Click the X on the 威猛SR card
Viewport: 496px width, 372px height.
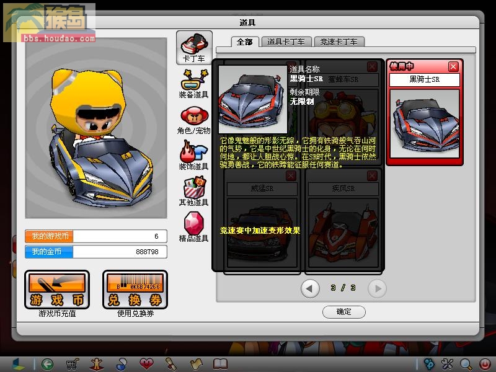click(291, 176)
